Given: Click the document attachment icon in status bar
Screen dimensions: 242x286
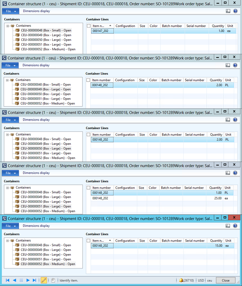Looking at the screenshot, I should [x=53, y=280].
